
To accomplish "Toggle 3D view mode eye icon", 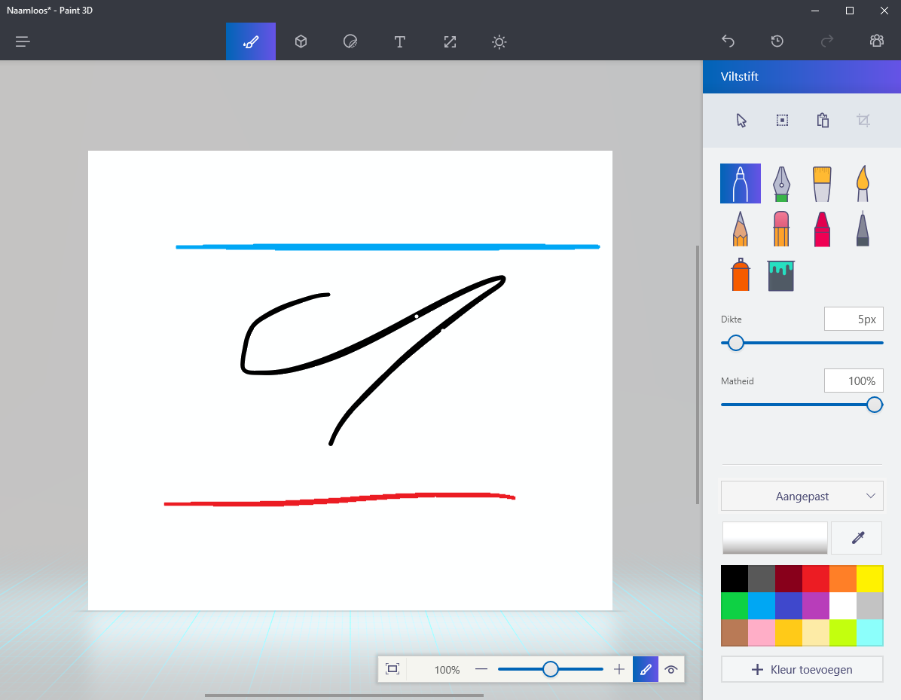I will coord(671,669).
